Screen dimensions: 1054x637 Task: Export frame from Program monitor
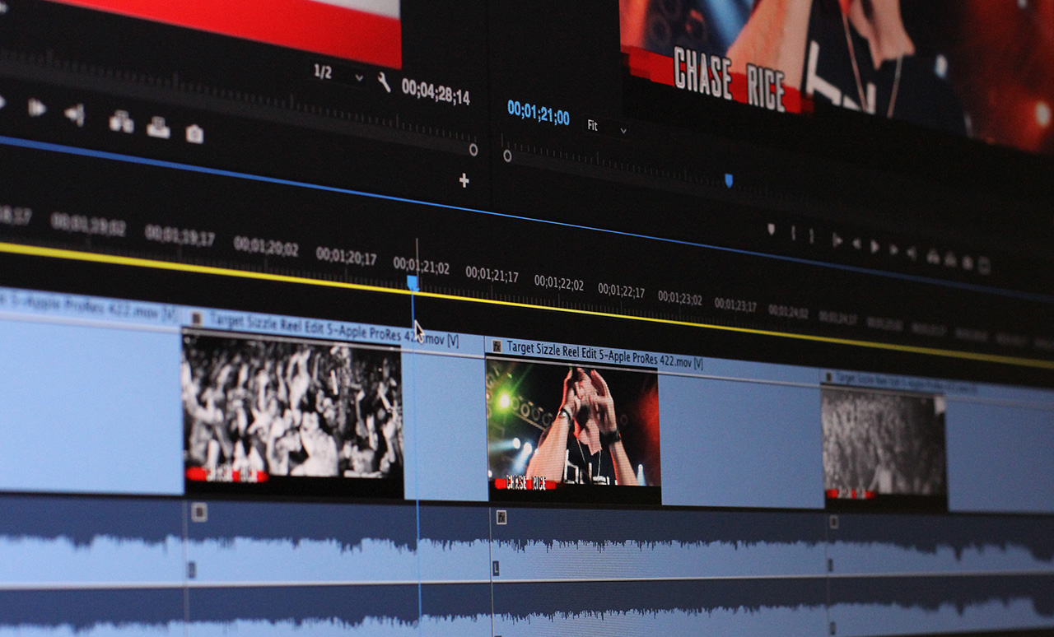tap(967, 263)
